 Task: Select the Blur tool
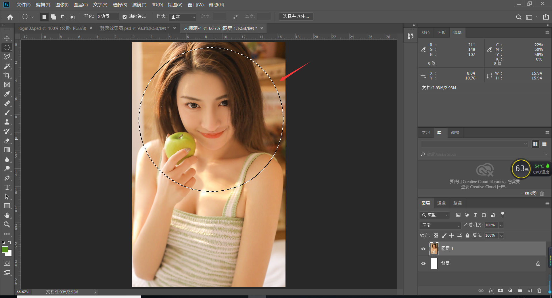pyautogui.click(x=7, y=159)
